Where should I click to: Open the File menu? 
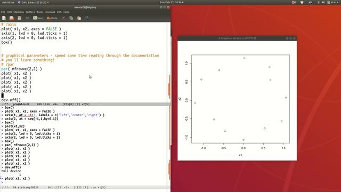tap(3, 12)
